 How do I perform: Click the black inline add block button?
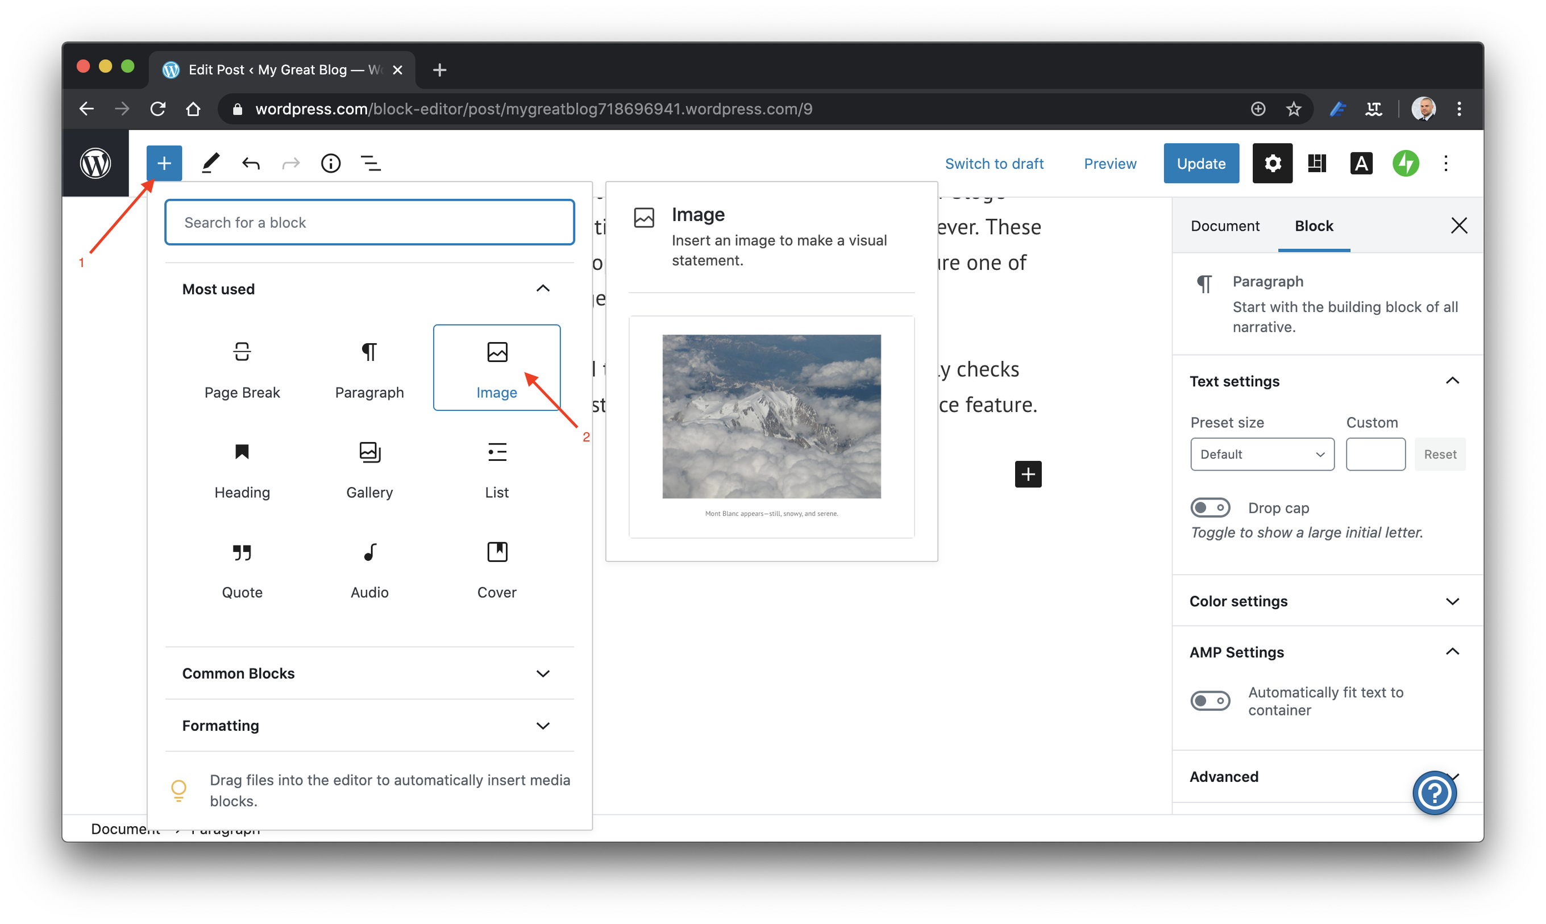point(1028,475)
